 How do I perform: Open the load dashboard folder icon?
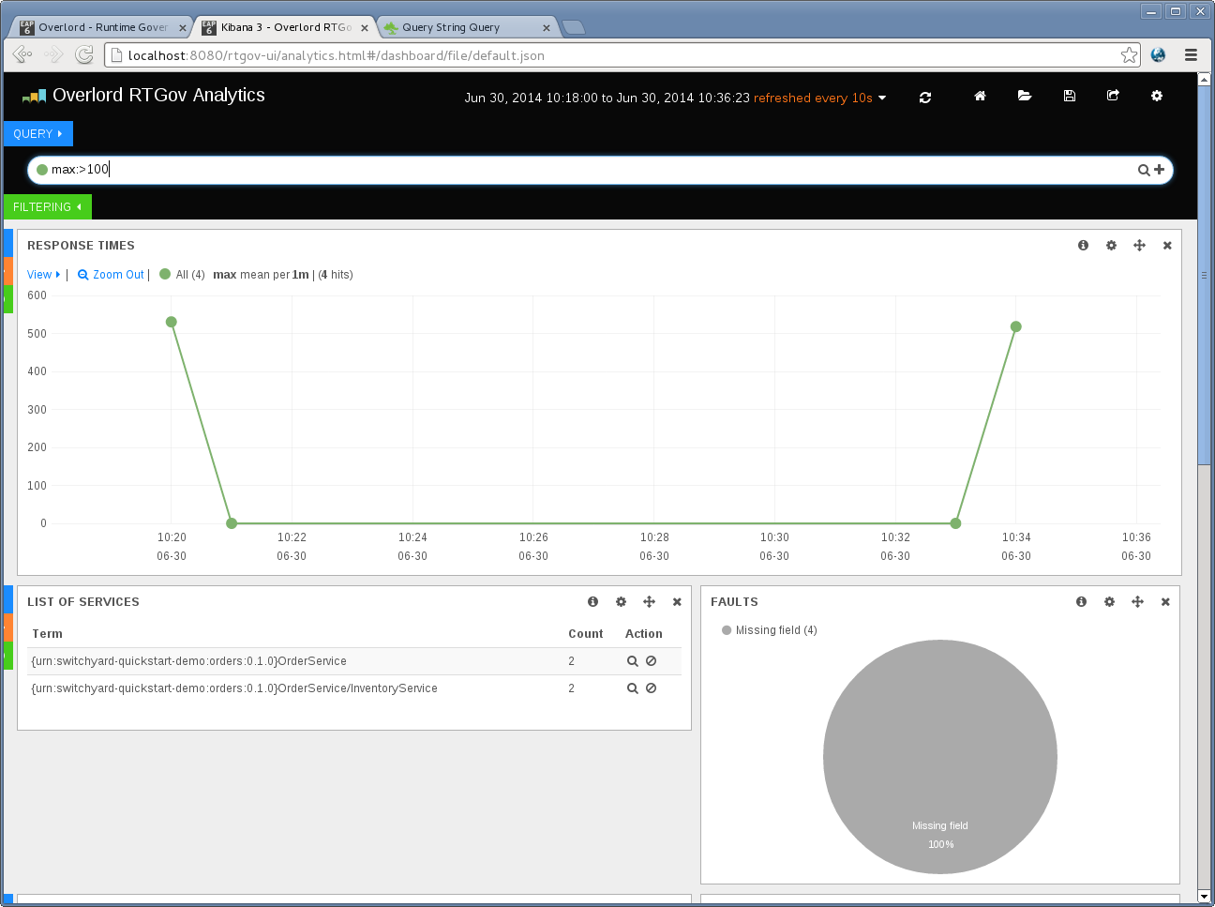pyautogui.click(x=1025, y=97)
